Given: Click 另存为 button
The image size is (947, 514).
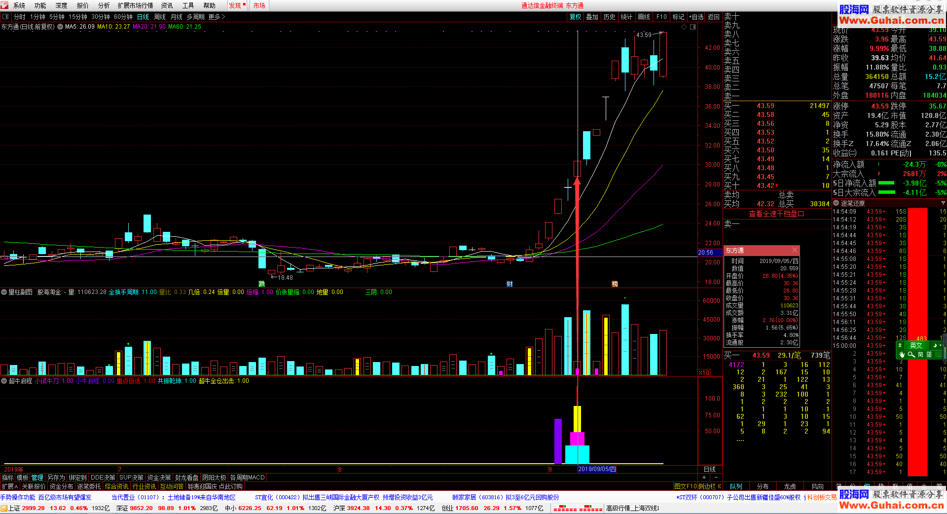Looking at the screenshot, I should [56, 477].
